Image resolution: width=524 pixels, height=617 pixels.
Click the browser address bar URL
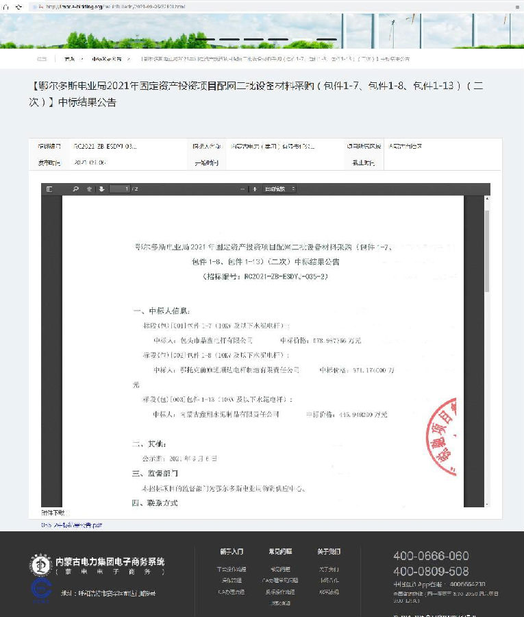116,6
